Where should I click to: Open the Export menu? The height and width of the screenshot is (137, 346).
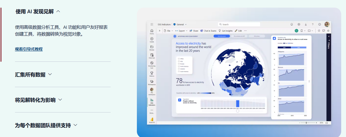(x=181, y=31)
